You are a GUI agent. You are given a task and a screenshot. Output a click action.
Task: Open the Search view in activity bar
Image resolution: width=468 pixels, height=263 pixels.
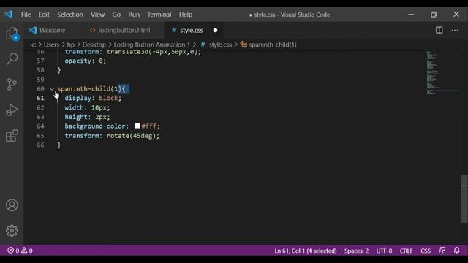tap(12, 58)
